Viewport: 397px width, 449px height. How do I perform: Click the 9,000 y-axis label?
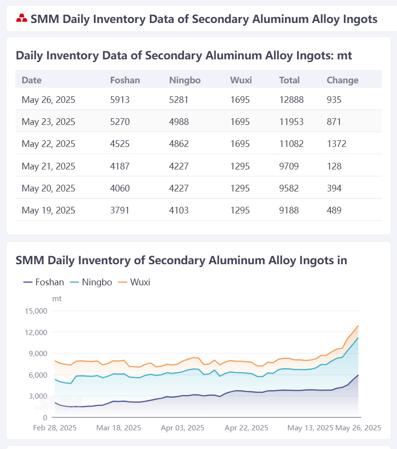(x=38, y=354)
